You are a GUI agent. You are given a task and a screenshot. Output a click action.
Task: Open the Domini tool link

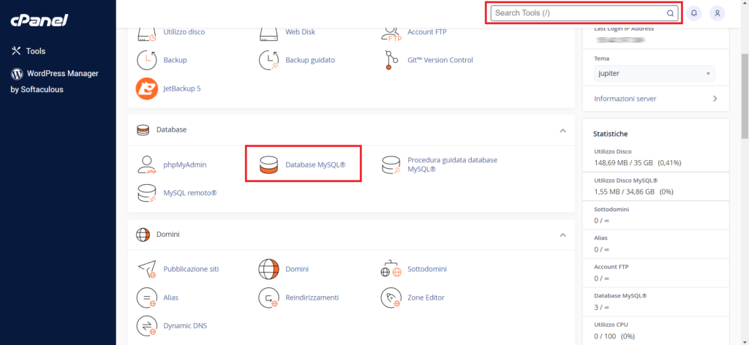297,269
